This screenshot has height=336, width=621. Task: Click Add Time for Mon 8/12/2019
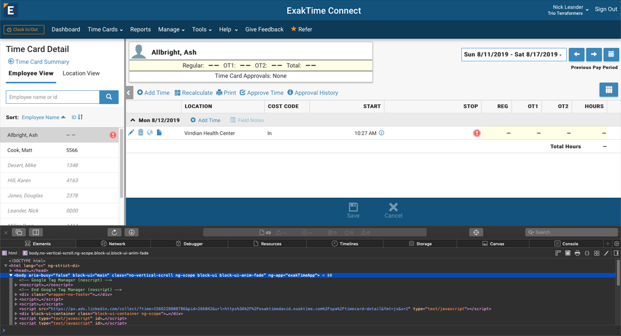point(205,120)
